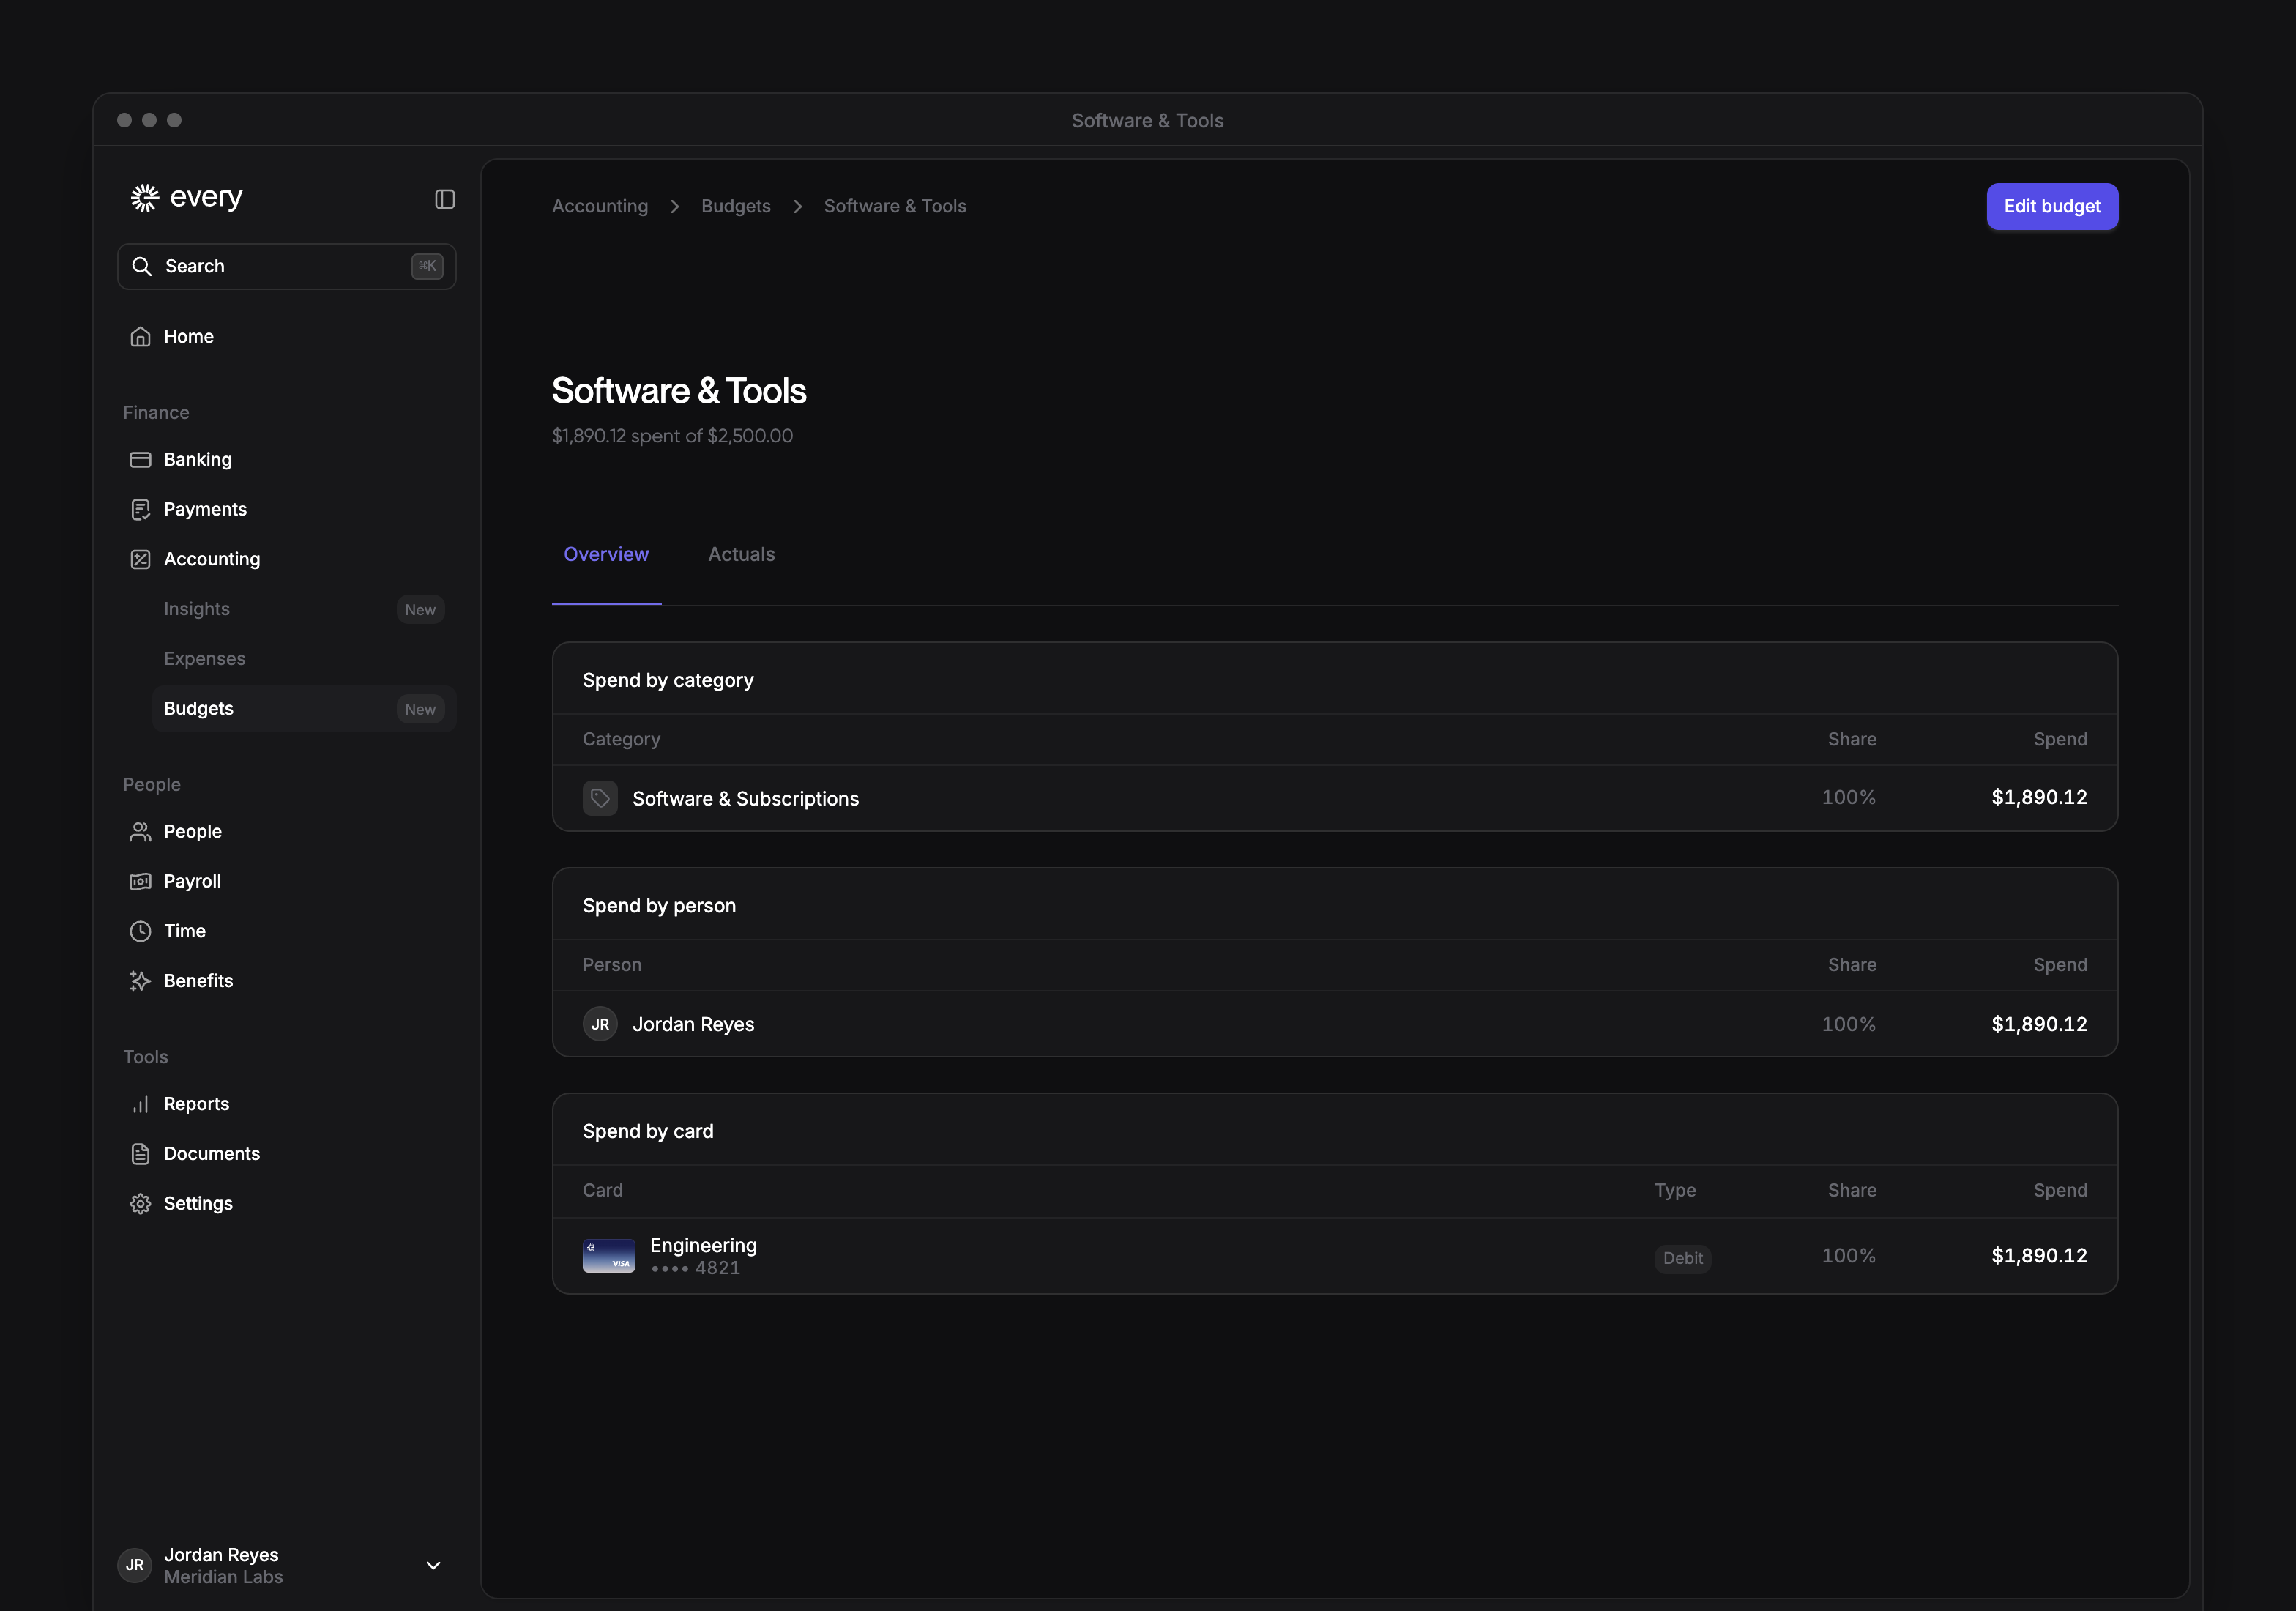Click the Settings gear icon
2296x1611 pixels.
point(140,1203)
